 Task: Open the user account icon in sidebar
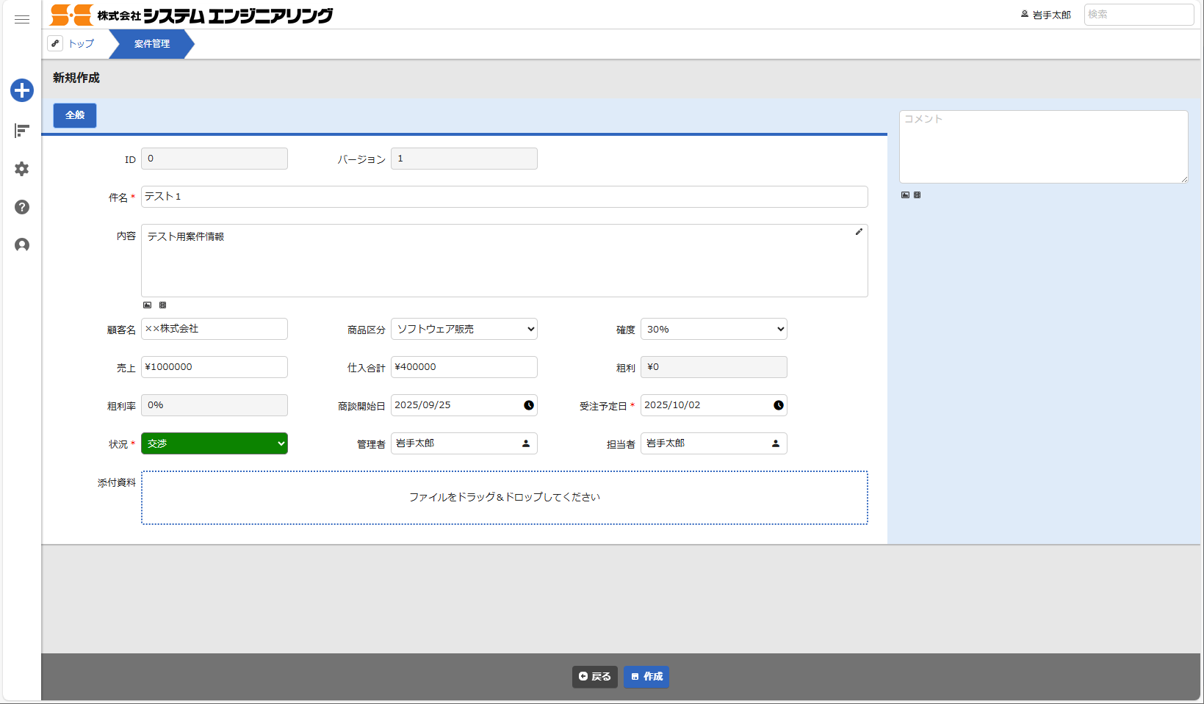point(22,245)
